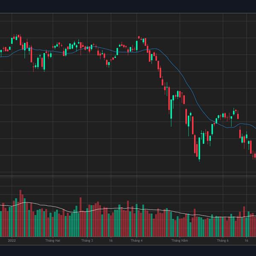Click the tall red volume bar before Tháng 3
The height and width of the screenshot is (256, 256).
(x=81, y=217)
